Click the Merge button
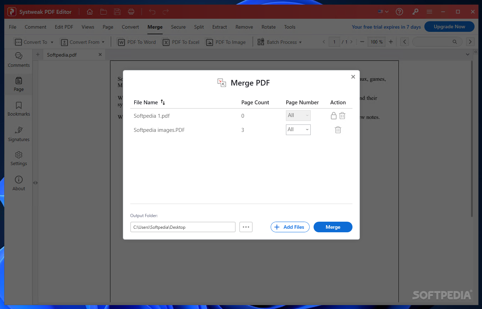 pos(333,227)
